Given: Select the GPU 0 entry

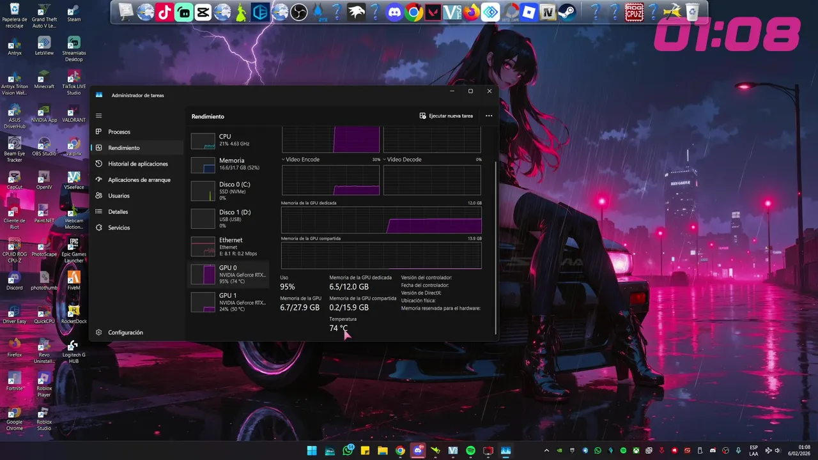Looking at the screenshot, I should pyautogui.click(x=229, y=275).
